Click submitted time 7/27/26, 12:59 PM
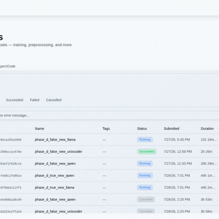The image size is (219, 219). click(178, 152)
